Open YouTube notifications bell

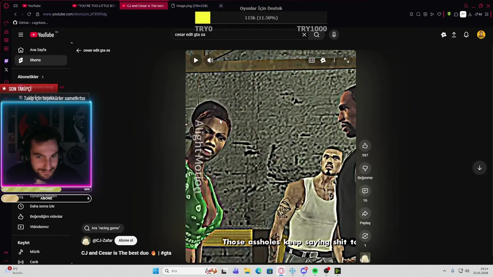click(x=466, y=35)
